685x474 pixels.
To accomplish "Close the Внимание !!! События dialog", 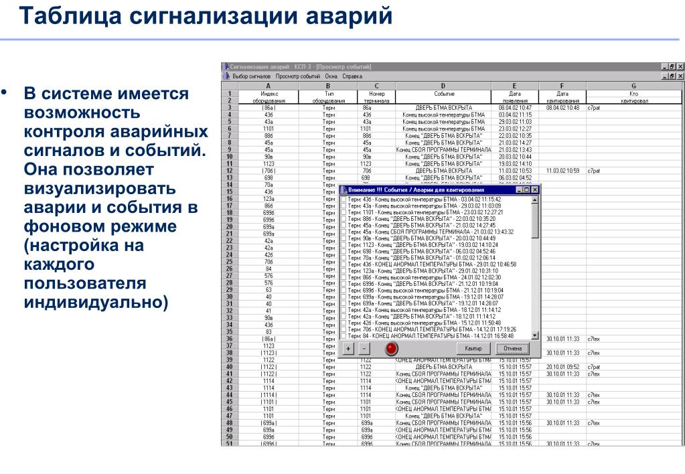I will coord(535,190).
